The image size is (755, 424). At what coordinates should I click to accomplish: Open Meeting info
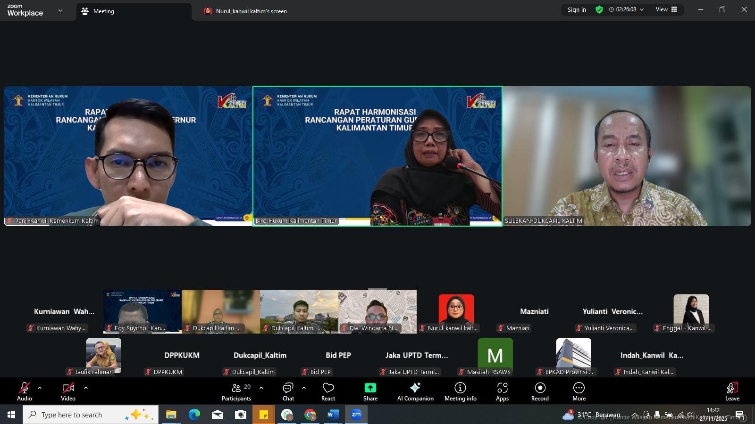pyautogui.click(x=460, y=391)
